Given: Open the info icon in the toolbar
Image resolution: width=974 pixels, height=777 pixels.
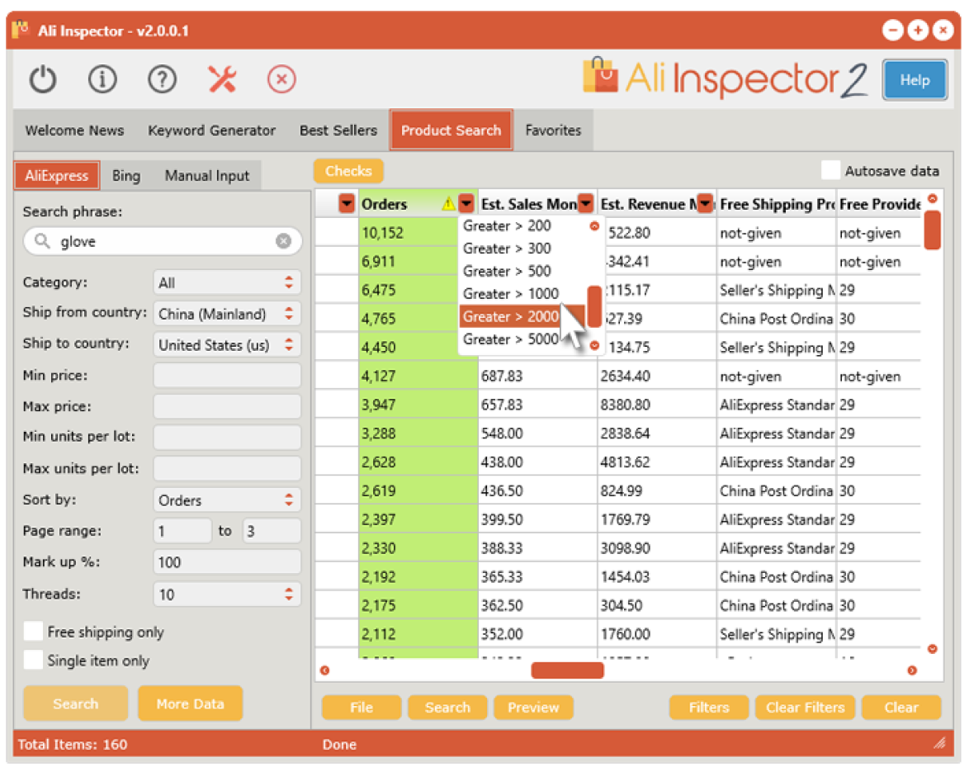Looking at the screenshot, I should click(x=102, y=79).
